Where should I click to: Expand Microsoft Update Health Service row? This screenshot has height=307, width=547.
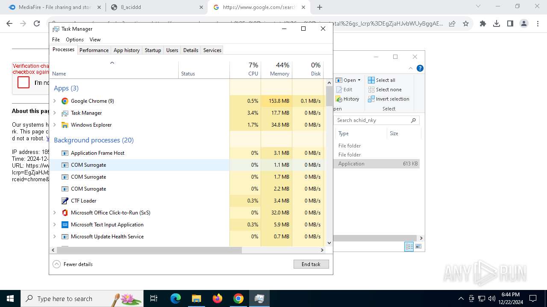coord(54,237)
